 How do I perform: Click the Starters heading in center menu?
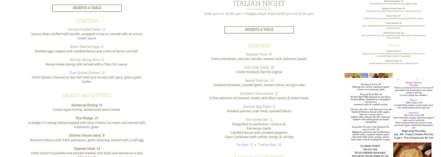pyautogui.click(x=259, y=46)
